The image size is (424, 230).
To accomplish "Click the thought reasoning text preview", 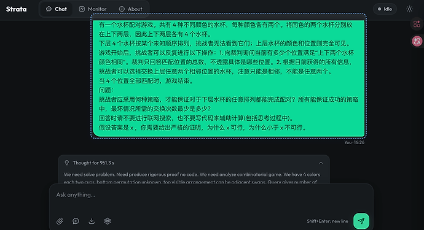I will tap(192, 178).
